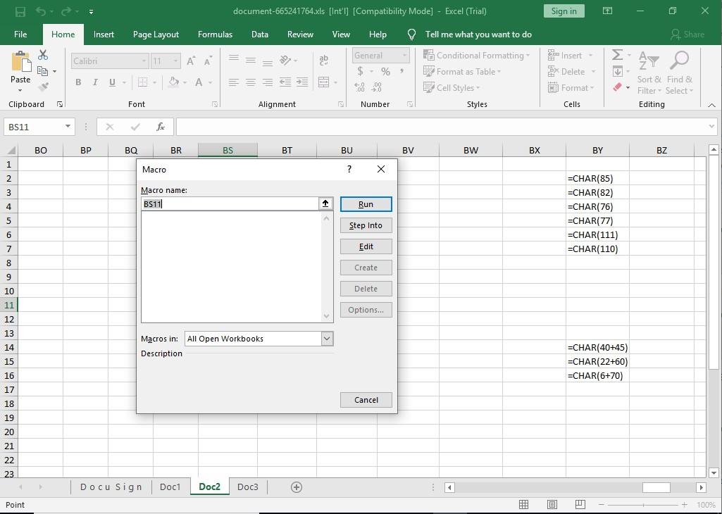Viewport: 722px width, 514px height.
Task: Switch to Page Layout view in status bar
Action: click(x=552, y=505)
